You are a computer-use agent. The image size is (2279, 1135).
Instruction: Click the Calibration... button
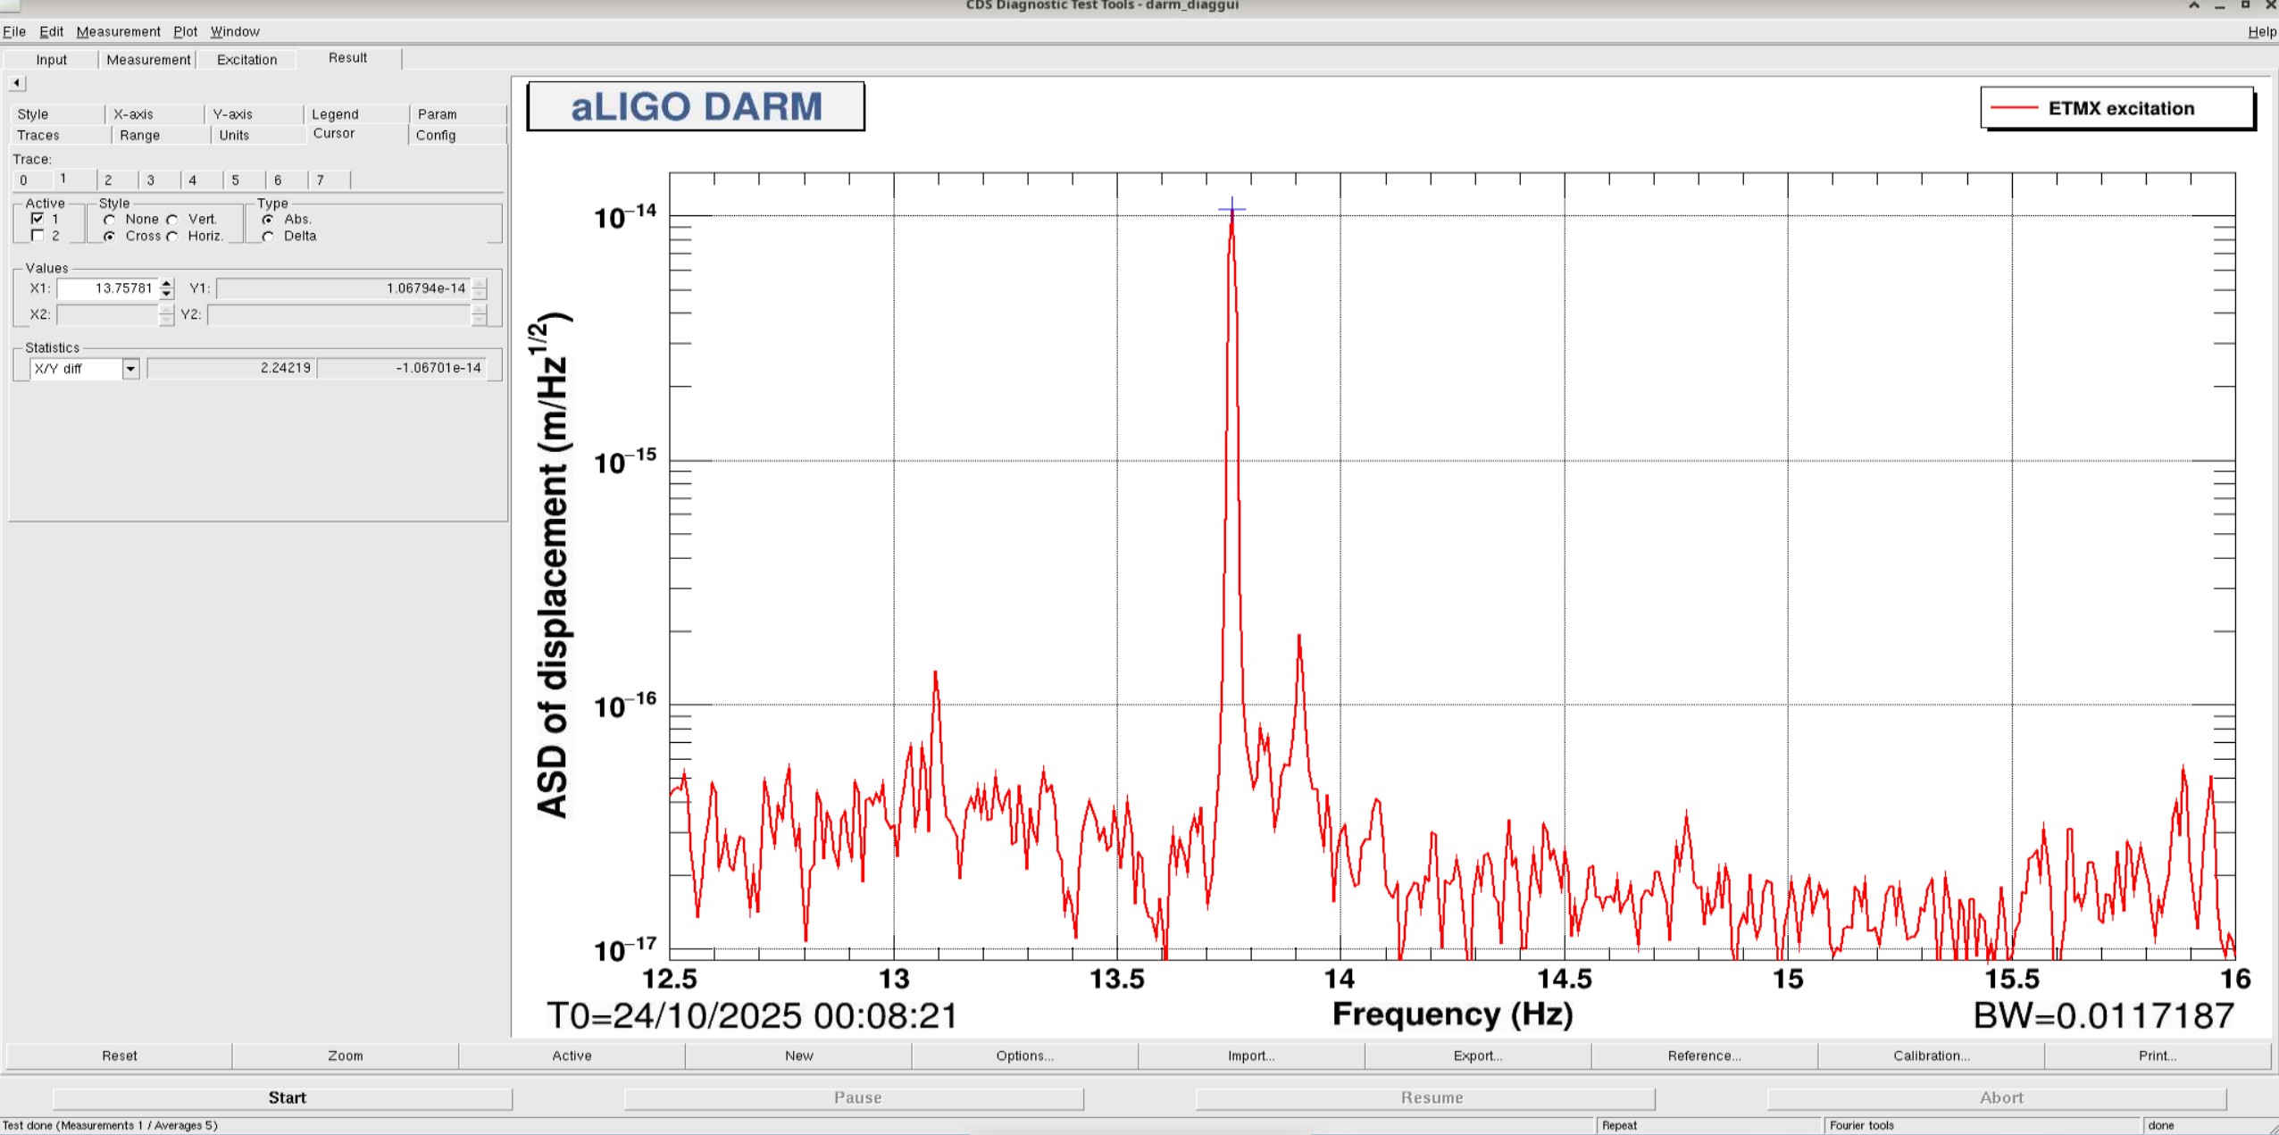(1931, 1056)
